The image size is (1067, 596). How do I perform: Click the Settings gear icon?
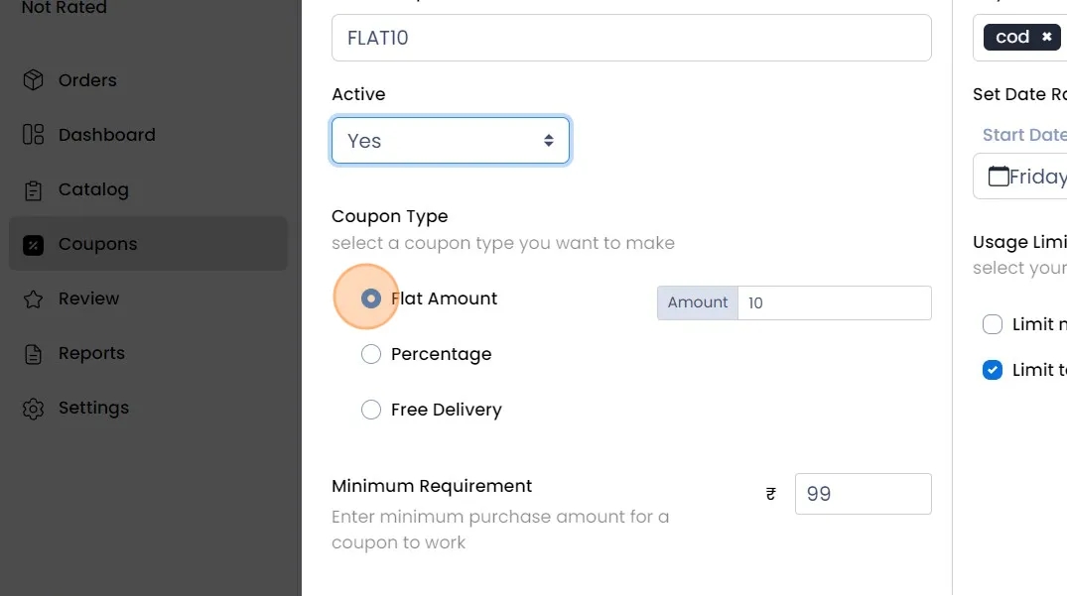pos(34,409)
